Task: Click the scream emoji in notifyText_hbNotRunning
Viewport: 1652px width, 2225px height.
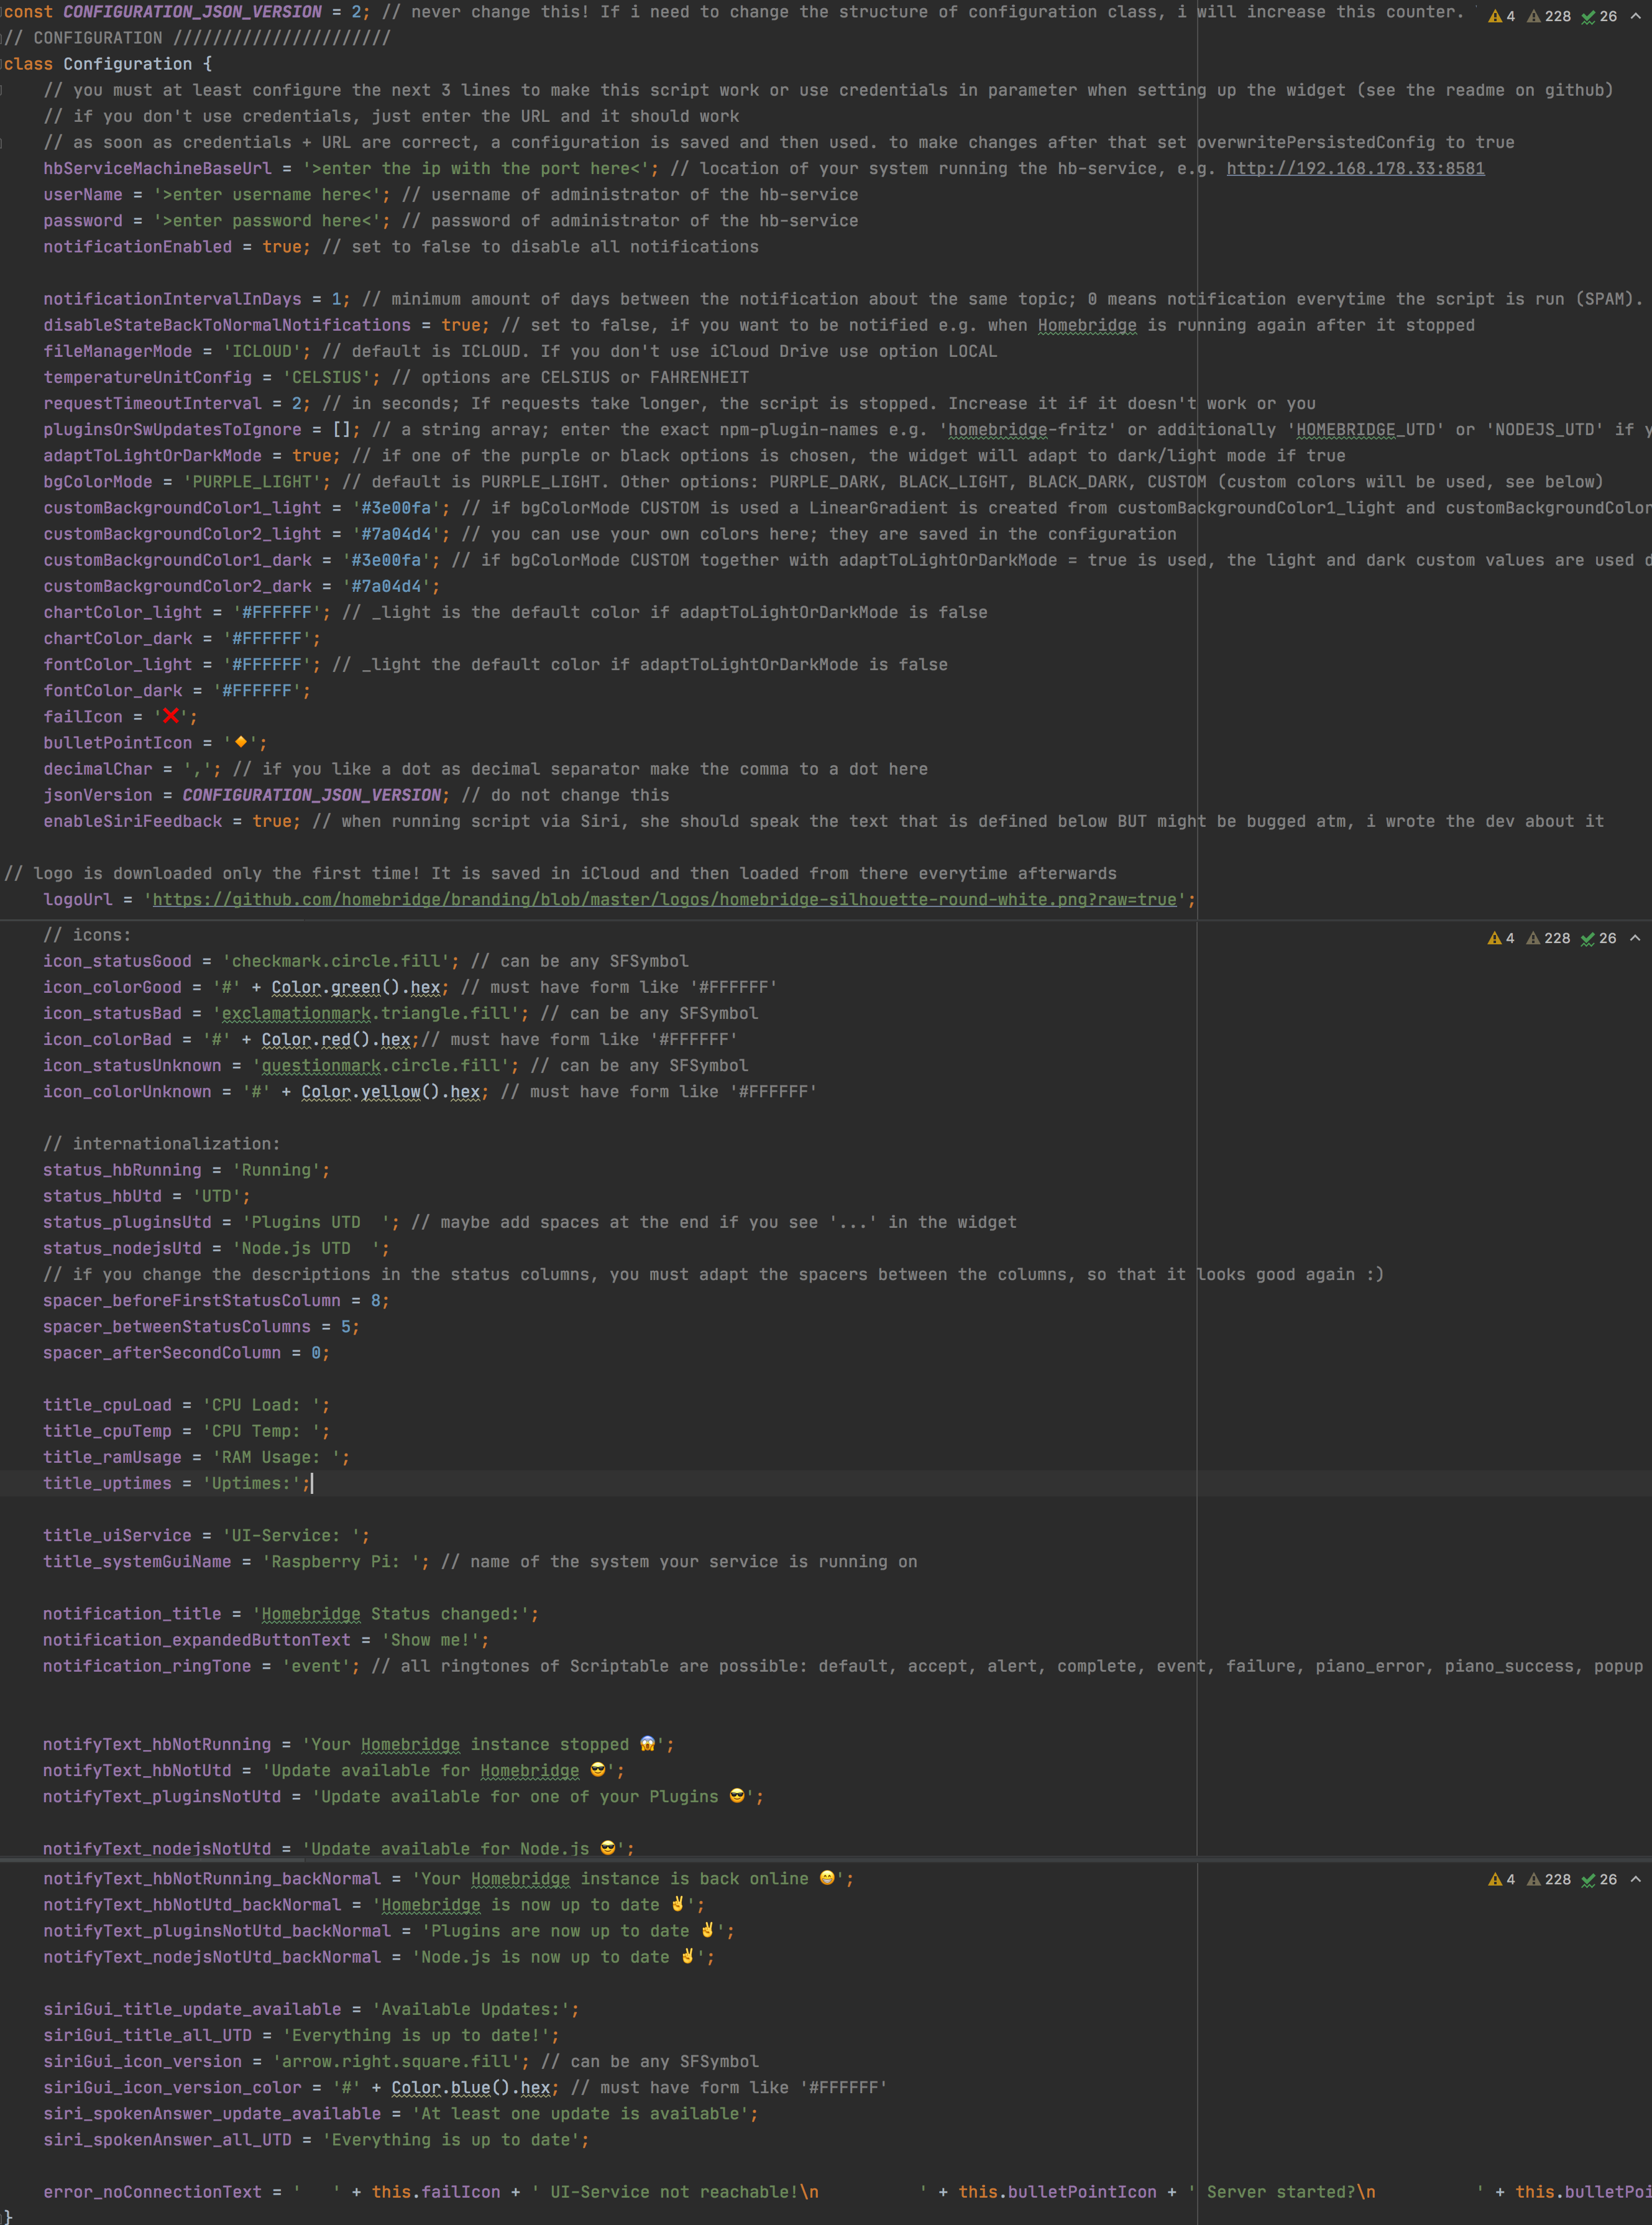Action: (x=647, y=1744)
